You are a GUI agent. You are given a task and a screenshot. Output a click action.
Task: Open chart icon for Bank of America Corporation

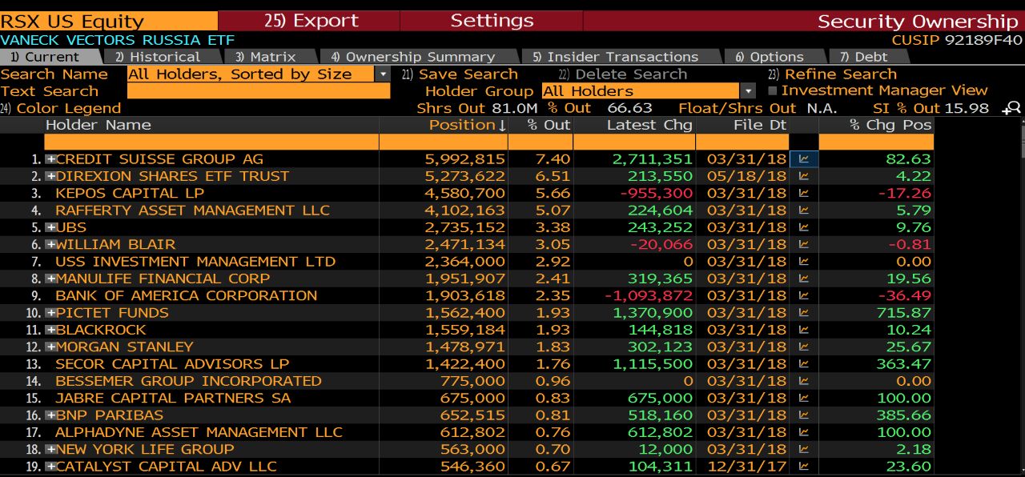(803, 295)
